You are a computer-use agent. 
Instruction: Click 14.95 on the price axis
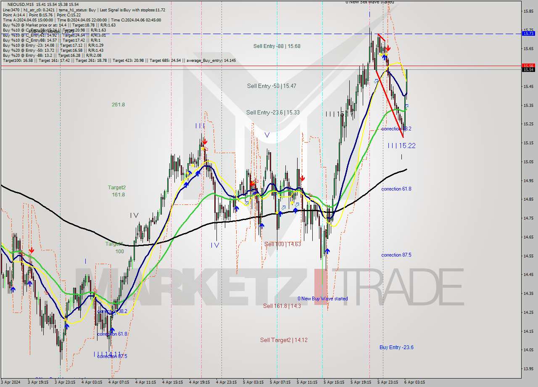point(528,180)
